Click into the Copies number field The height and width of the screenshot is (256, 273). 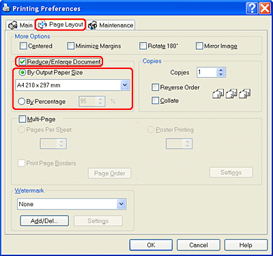(x=207, y=72)
